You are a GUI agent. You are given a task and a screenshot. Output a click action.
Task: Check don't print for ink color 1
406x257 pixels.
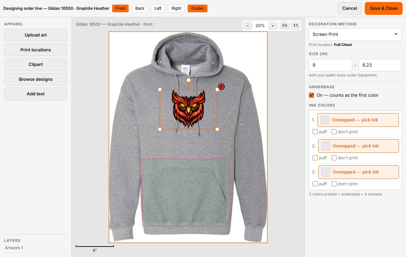(334, 132)
